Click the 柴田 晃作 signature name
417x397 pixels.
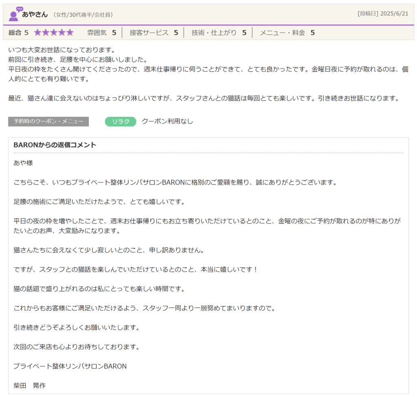pyautogui.click(x=30, y=385)
